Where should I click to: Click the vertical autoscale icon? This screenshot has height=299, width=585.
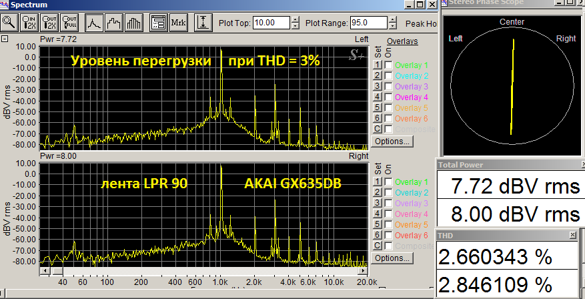(203, 23)
